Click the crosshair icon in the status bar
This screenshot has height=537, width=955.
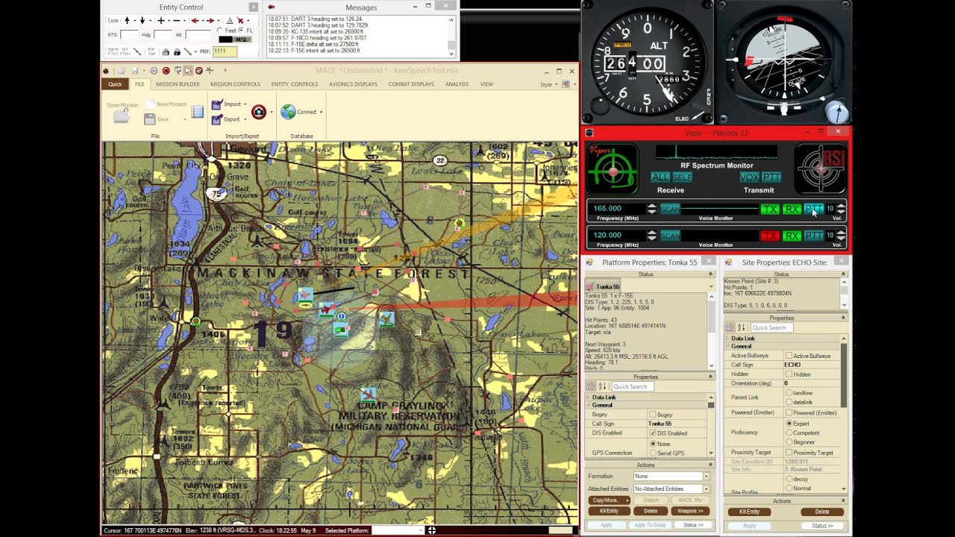[431, 530]
